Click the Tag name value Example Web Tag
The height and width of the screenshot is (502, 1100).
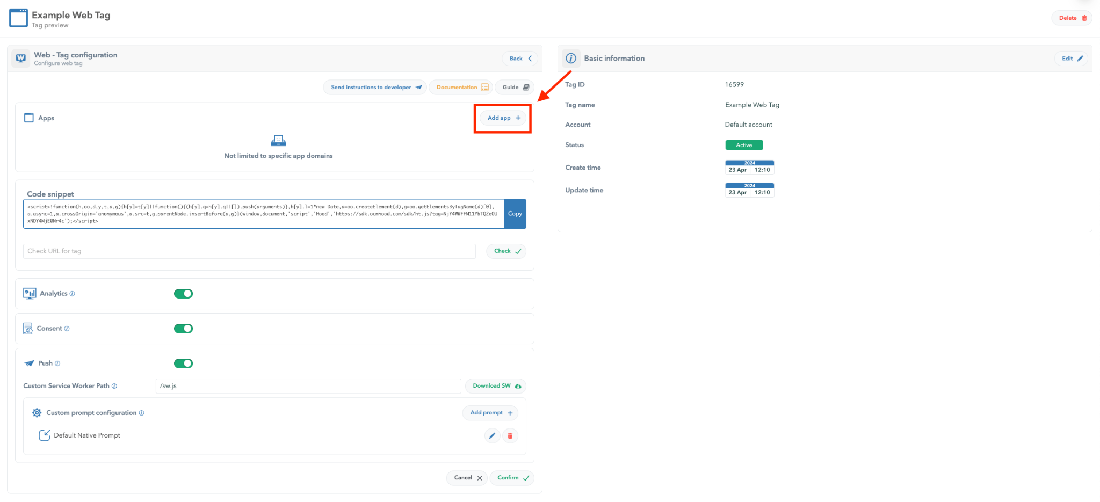coord(752,105)
